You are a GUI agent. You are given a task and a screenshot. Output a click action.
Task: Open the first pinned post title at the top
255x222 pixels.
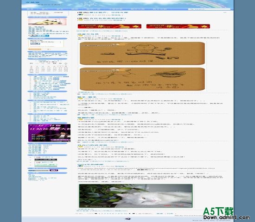pos(102,12)
